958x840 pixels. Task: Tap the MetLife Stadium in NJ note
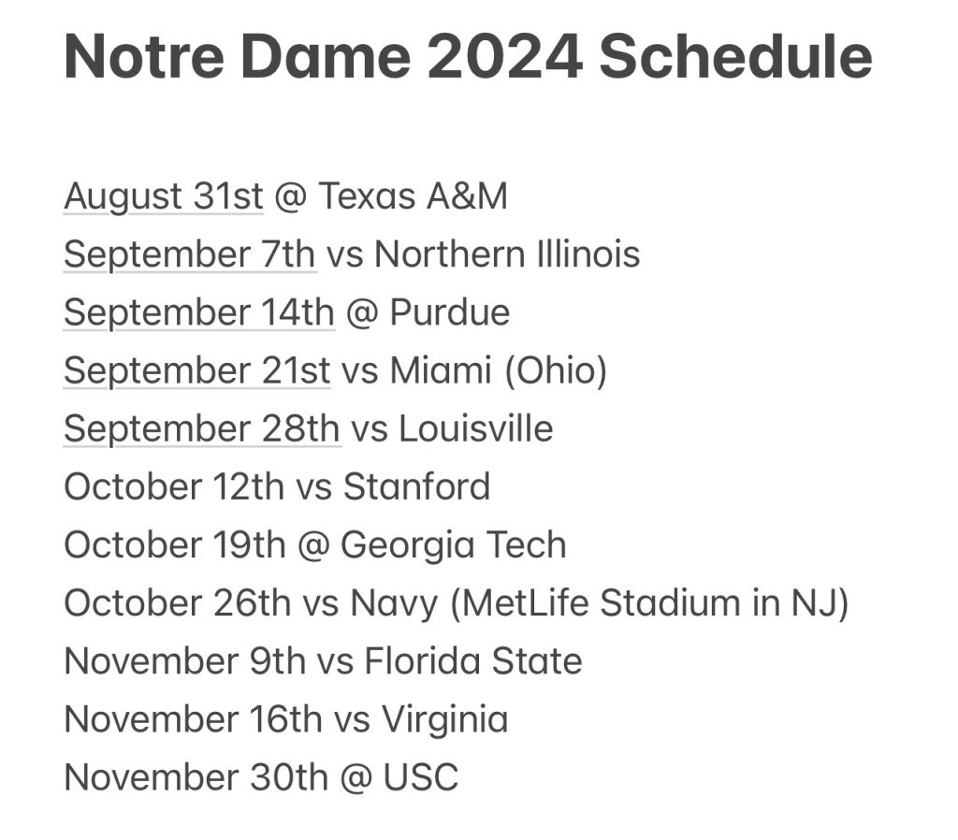tap(649, 603)
